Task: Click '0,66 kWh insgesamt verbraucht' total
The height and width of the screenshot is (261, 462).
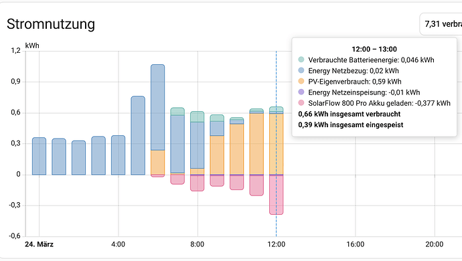Action: pyautogui.click(x=350, y=114)
